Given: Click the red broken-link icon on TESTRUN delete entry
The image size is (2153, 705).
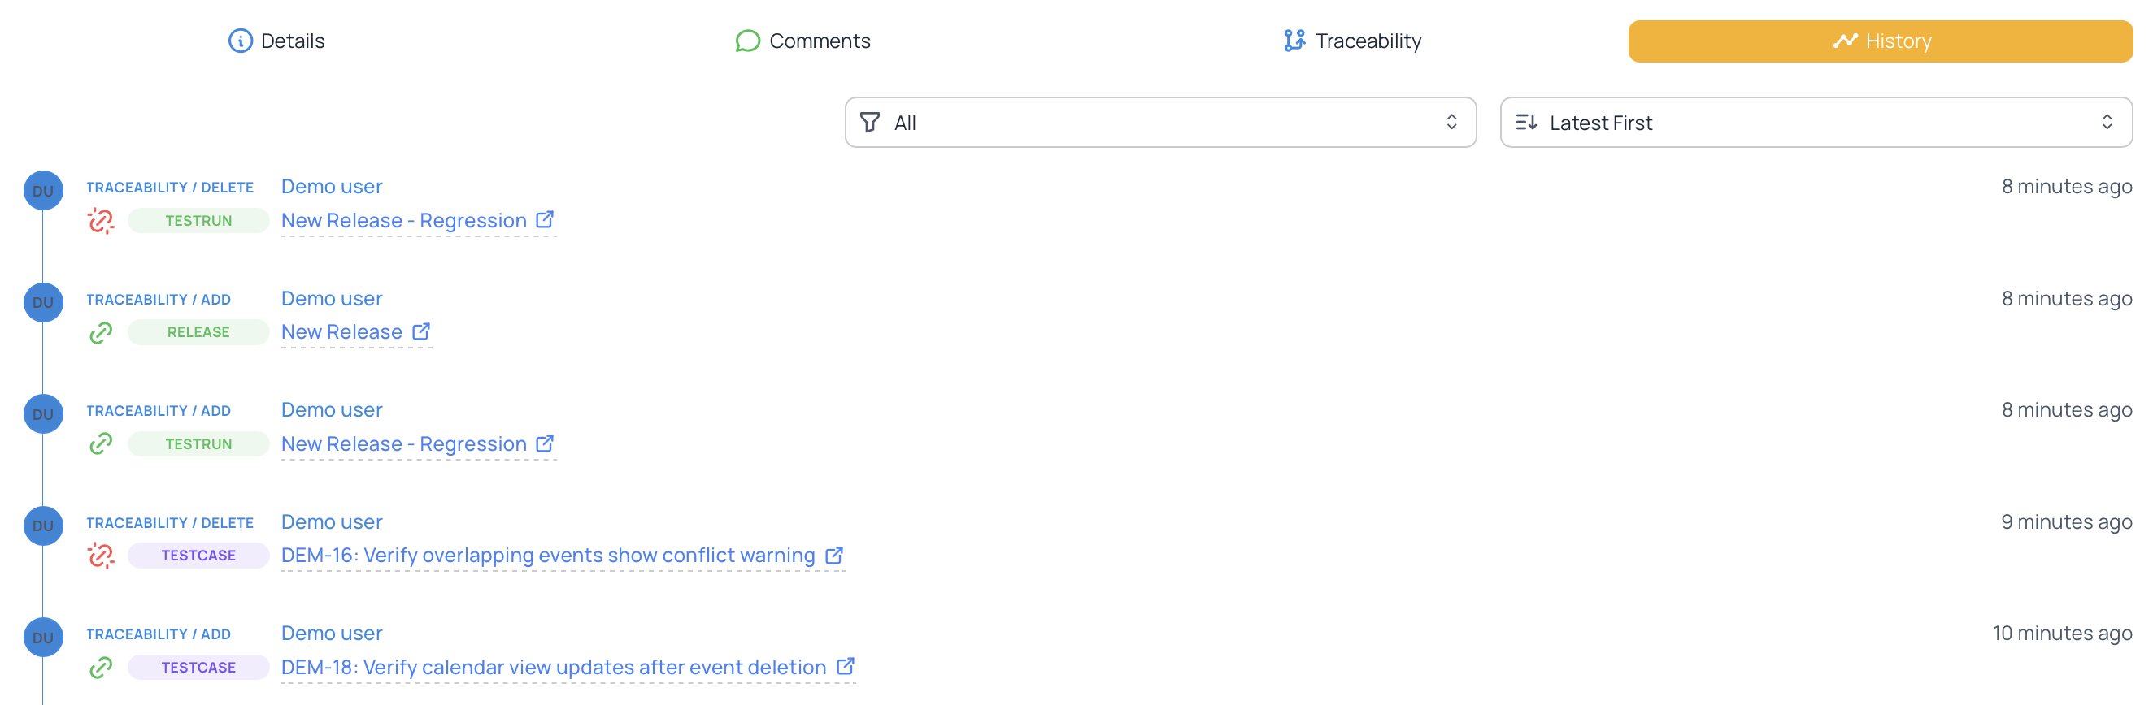Looking at the screenshot, I should (101, 221).
